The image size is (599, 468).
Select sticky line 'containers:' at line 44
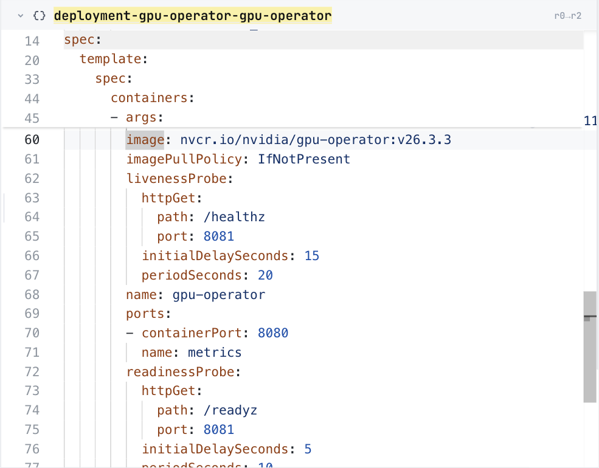(153, 98)
